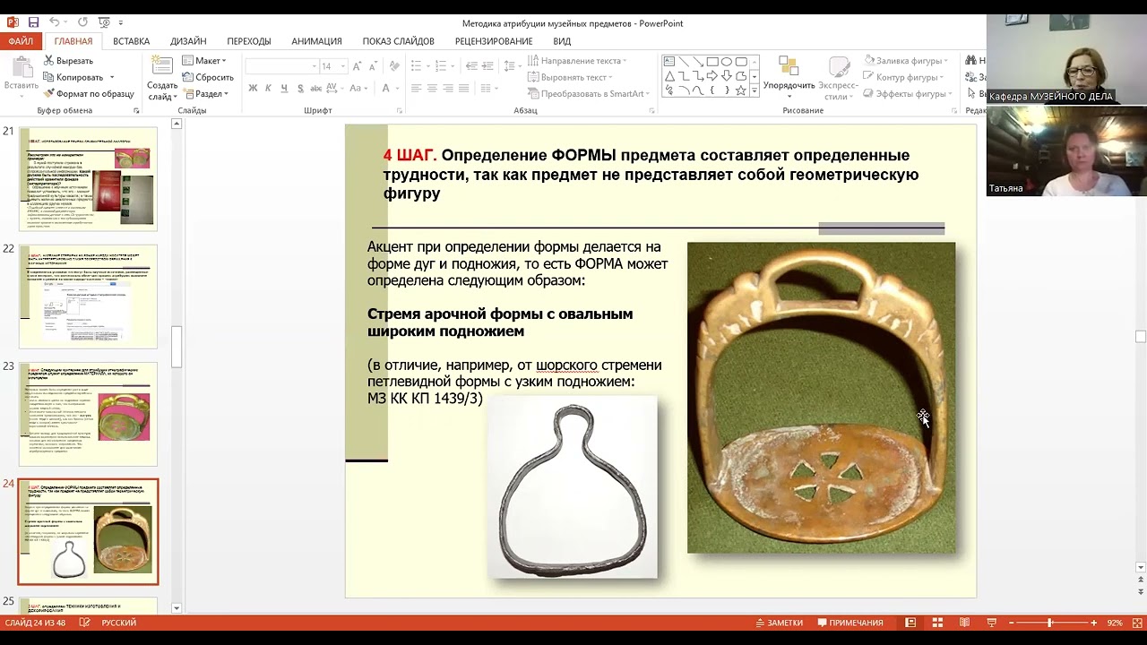Click the Copy (Копировать) button

click(73, 77)
